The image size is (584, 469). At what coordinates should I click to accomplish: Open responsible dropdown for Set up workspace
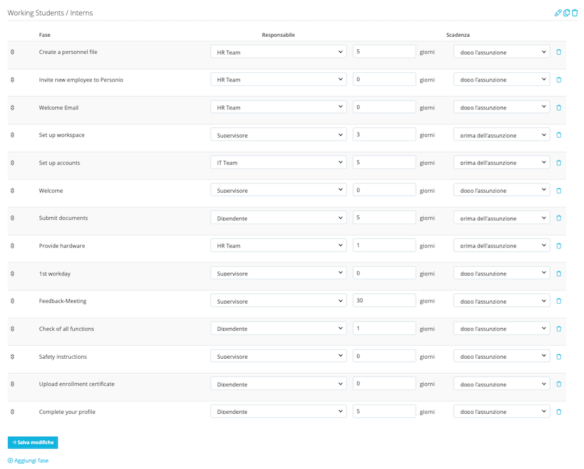pyautogui.click(x=278, y=135)
